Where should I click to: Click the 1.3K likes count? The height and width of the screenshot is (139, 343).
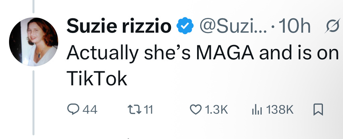[x=216, y=110]
